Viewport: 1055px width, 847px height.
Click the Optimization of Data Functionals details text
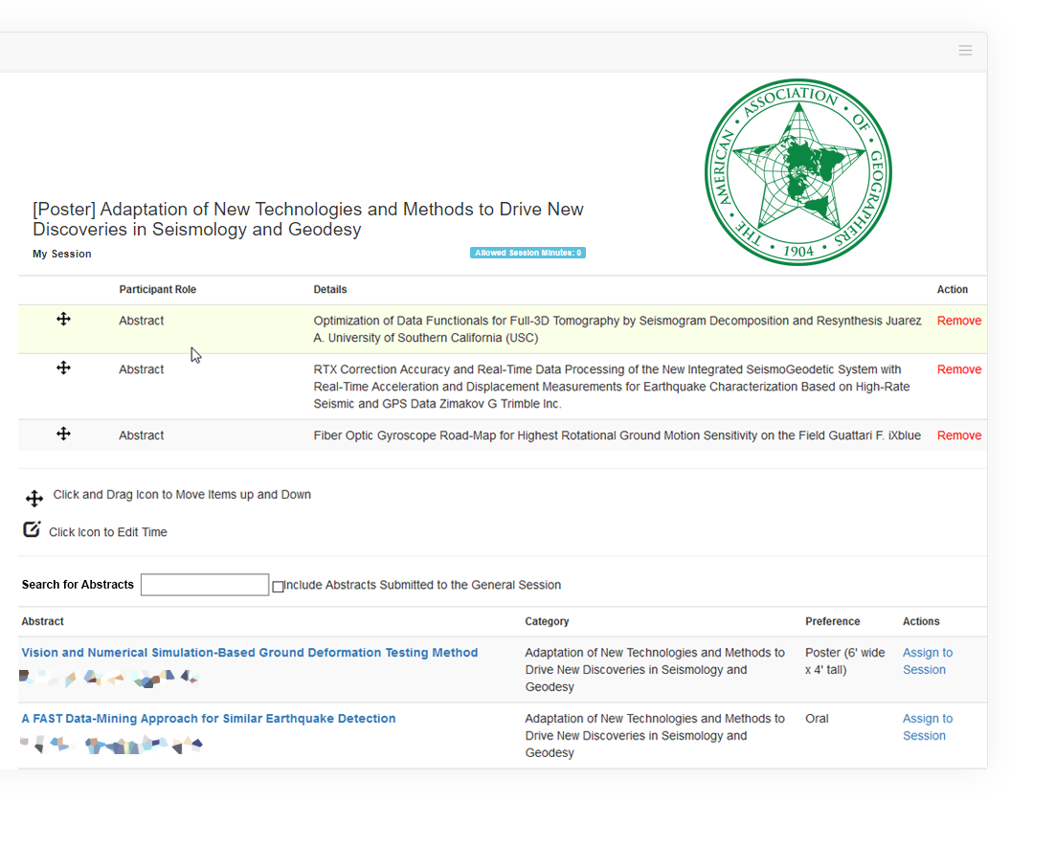coord(617,329)
